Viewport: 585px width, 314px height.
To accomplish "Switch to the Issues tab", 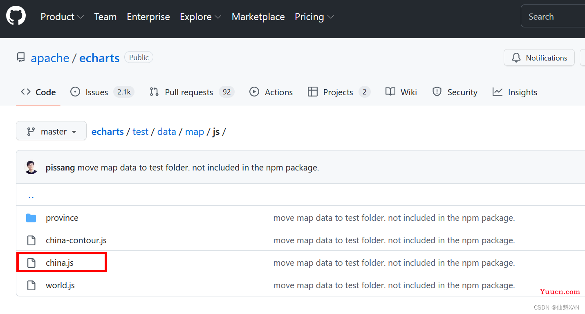I will [102, 92].
